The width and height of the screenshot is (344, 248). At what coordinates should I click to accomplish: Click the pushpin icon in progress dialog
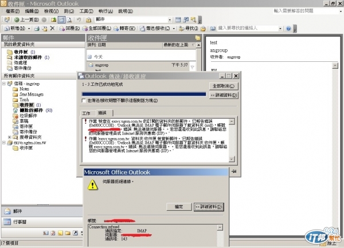point(234,171)
